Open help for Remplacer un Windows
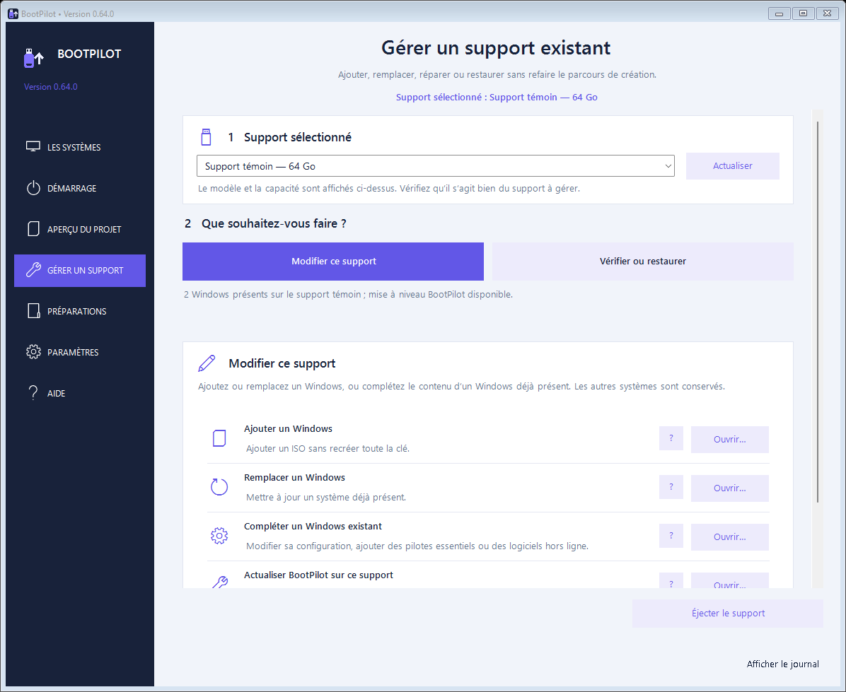Image resolution: width=846 pixels, height=692 pixels. point(671,487)
